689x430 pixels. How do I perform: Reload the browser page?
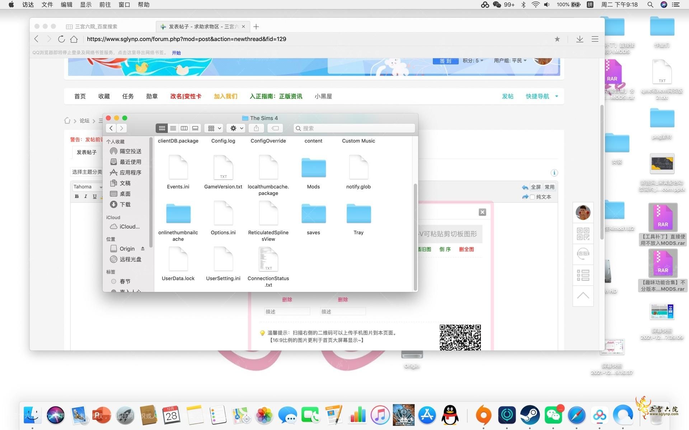point(61,39)
